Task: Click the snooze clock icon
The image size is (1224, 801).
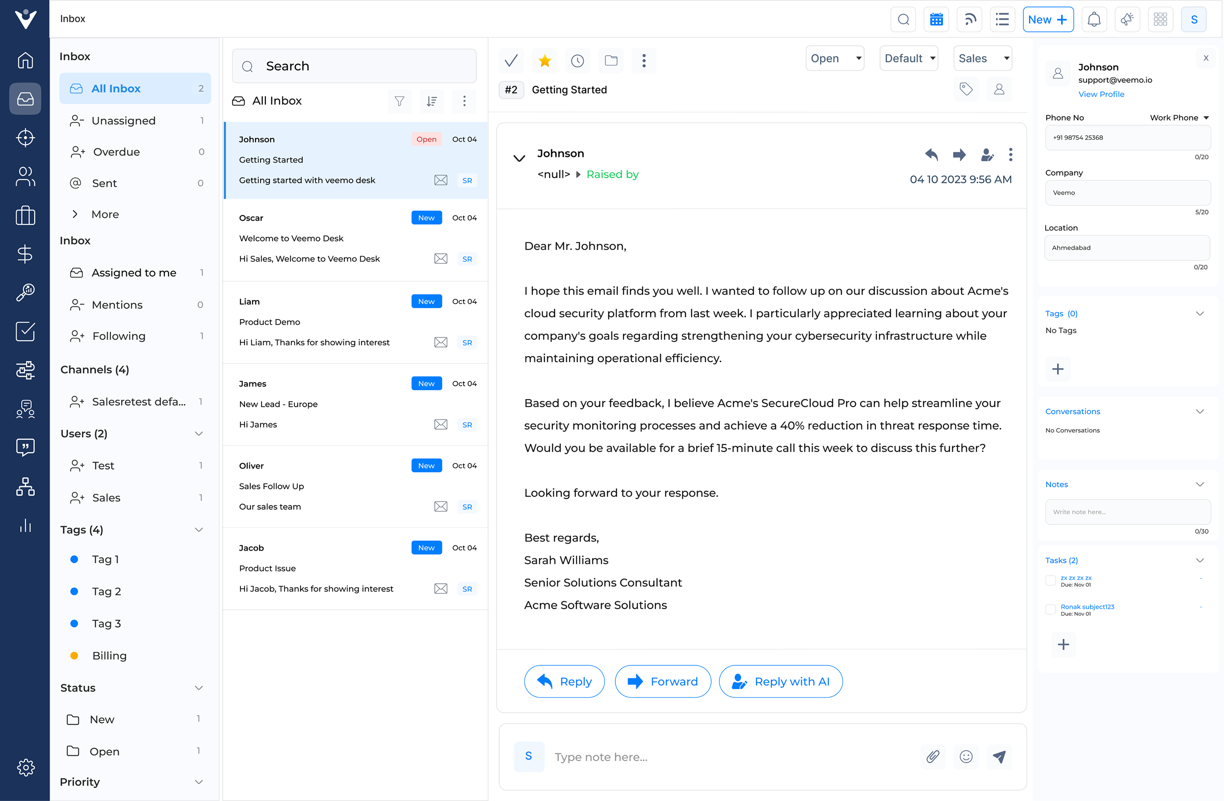Action: click(578, 61)
